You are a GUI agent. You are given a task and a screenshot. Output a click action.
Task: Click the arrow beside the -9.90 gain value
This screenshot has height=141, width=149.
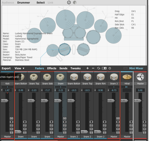[95, 90]
